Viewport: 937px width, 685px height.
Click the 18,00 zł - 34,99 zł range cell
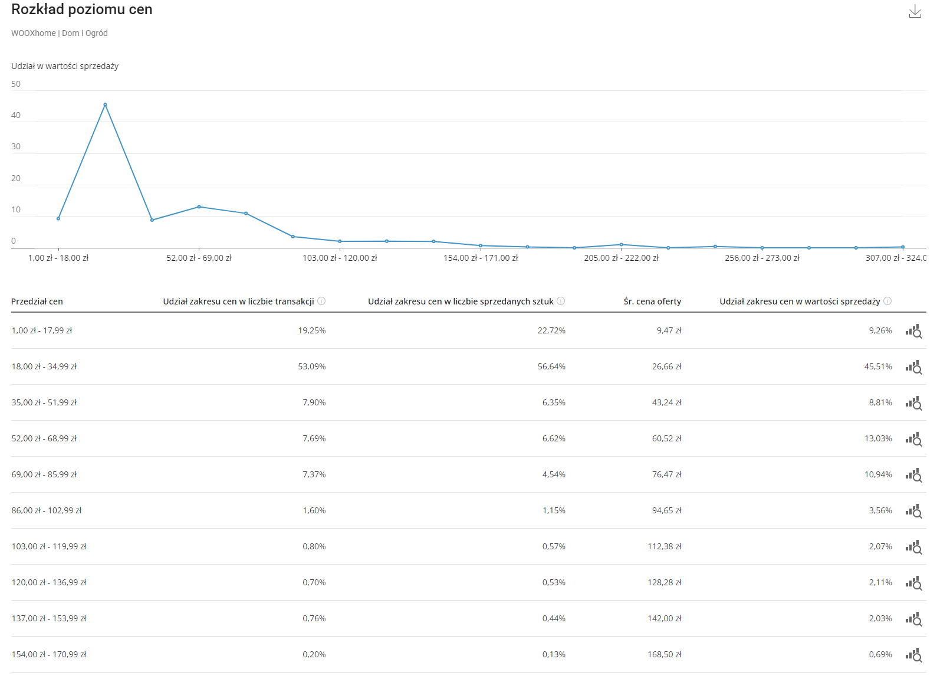[44, 366]
